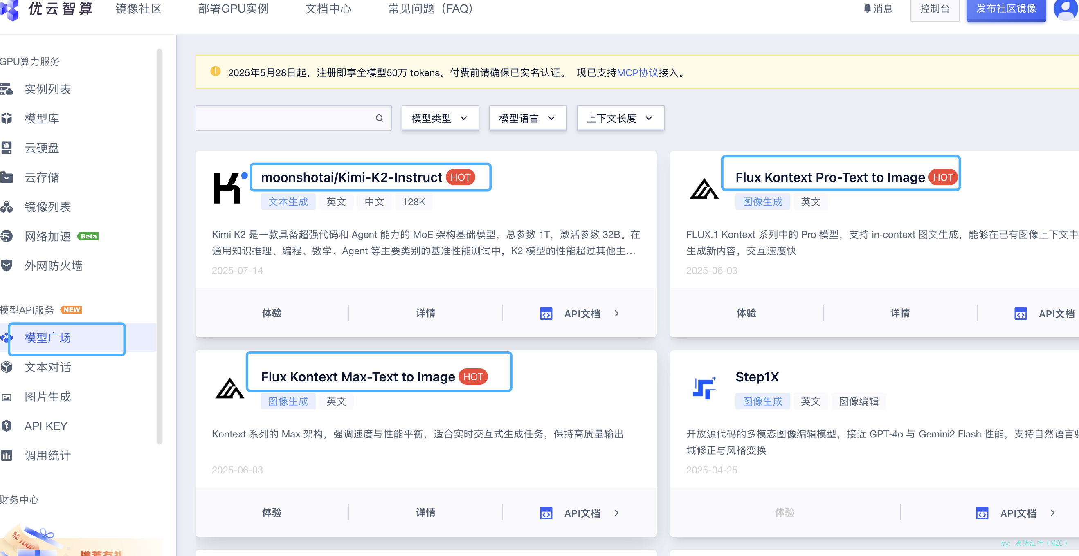Click the 云存储 folder icon
This screenshot has height=556, width=1079.
pyautogui.click(x=7, y=177)
